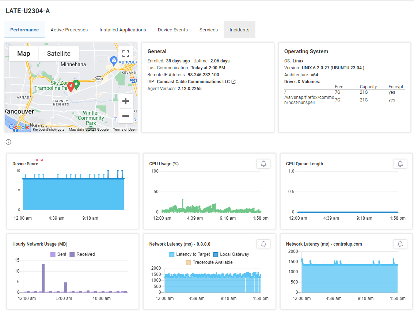
Task: Click the red location pin on map
Action: coord(71,86)
